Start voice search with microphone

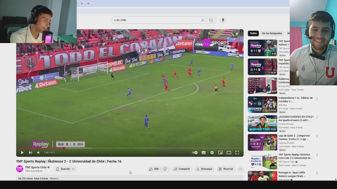[x=223, y=20]
